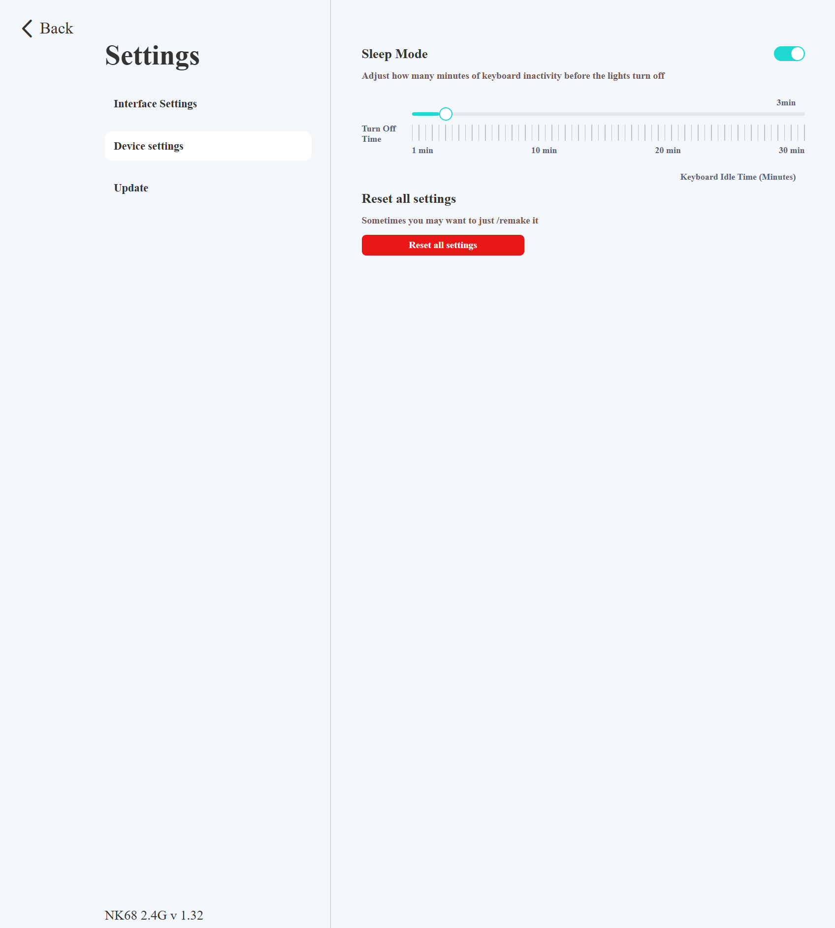This screenshot has height=928, width=835.
Task: Click the Back text label
Action: click(57, 29)
